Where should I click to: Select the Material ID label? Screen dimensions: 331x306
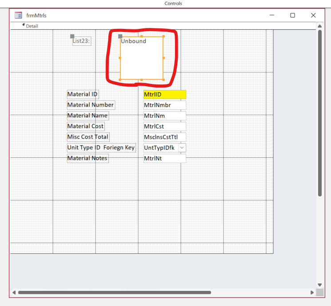pyautogui.click(x=83, y=94)
